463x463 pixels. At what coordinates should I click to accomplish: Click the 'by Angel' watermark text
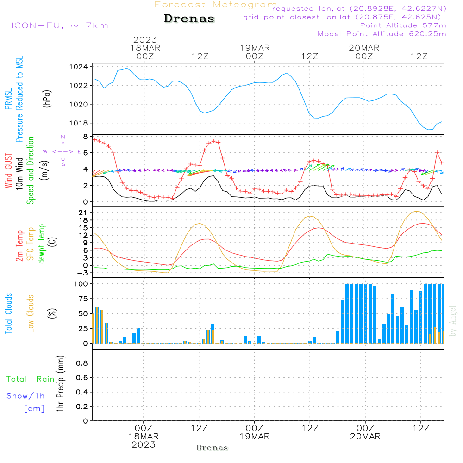point(453,321)
